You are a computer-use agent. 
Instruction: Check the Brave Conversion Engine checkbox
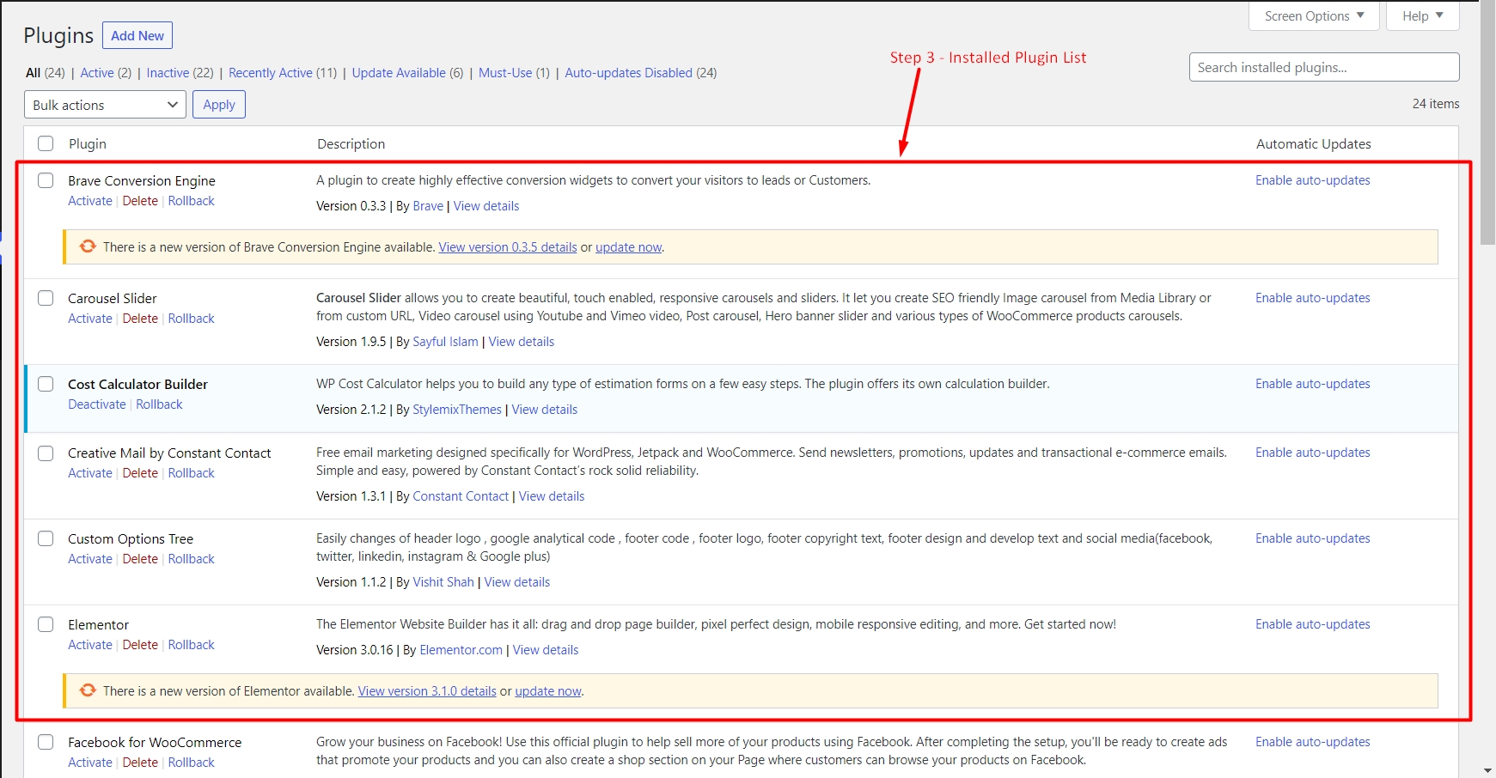click(x=46, y=180)
